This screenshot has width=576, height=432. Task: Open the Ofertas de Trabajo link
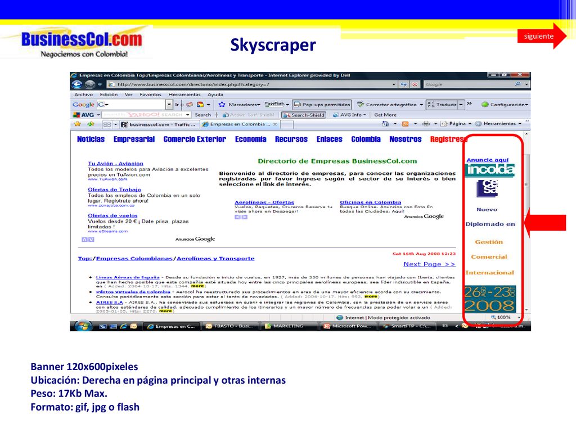click(x=114, y=190)
